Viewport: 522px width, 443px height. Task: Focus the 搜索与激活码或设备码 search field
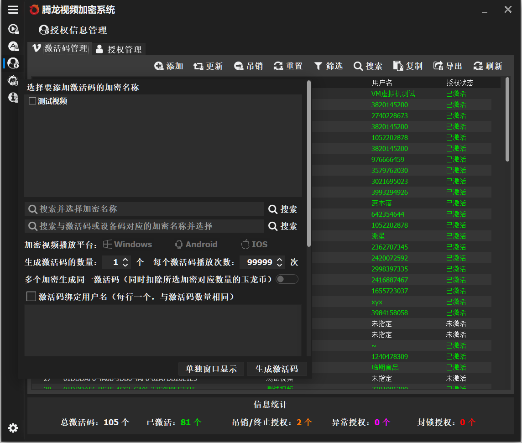(x=144, y=226)
